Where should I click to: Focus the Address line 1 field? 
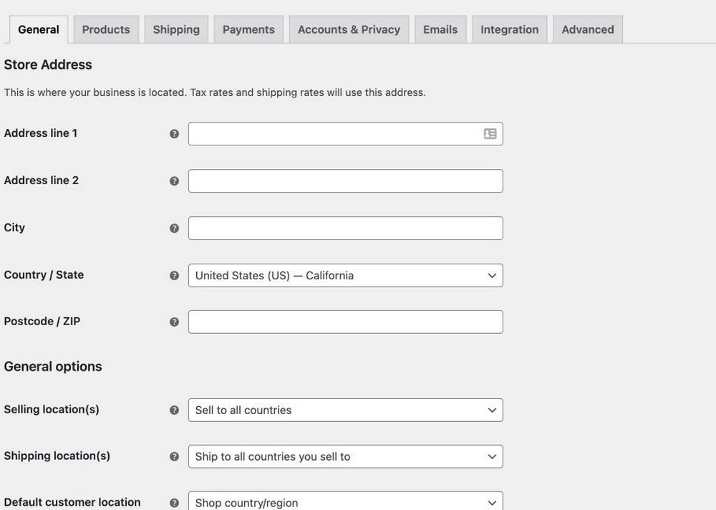[346, 133]
